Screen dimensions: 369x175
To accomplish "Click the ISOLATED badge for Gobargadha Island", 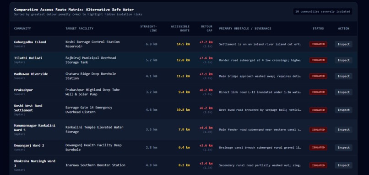I will click(318, 44).
